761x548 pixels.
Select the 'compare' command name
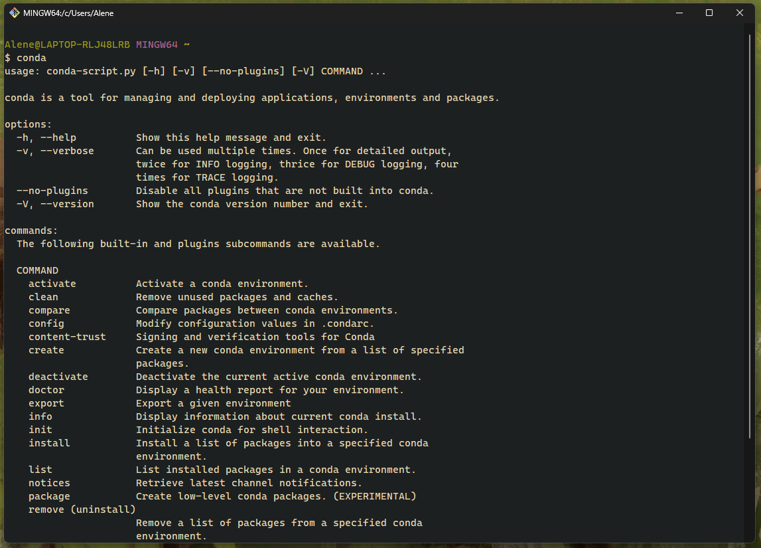[49, 310]
